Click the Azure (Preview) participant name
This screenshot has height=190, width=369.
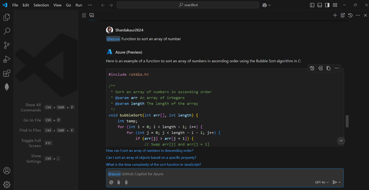[x=129, y=52]
